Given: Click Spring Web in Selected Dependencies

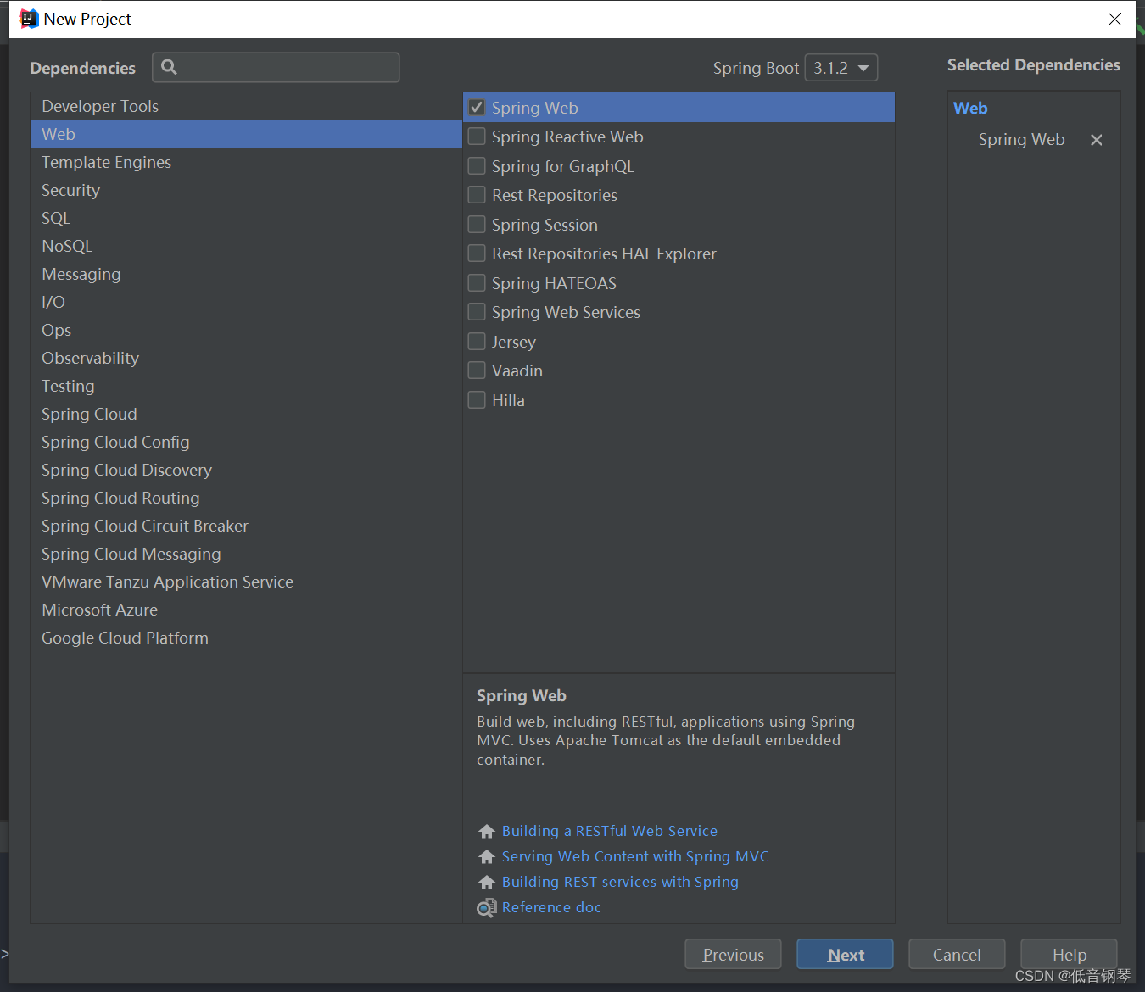Looking at the screenshot, I should pyautogui.click(x=1021, y=140).
